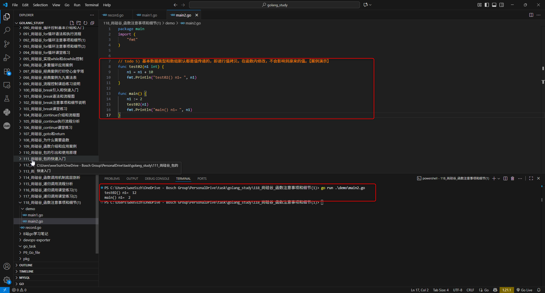Change indentation via Tab Size: 4

[x=441, y=290]
